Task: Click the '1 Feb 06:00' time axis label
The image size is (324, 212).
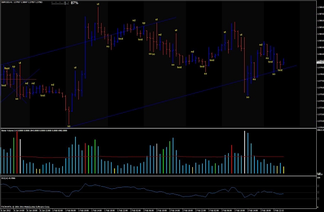Action: click(x=71, y=210)
